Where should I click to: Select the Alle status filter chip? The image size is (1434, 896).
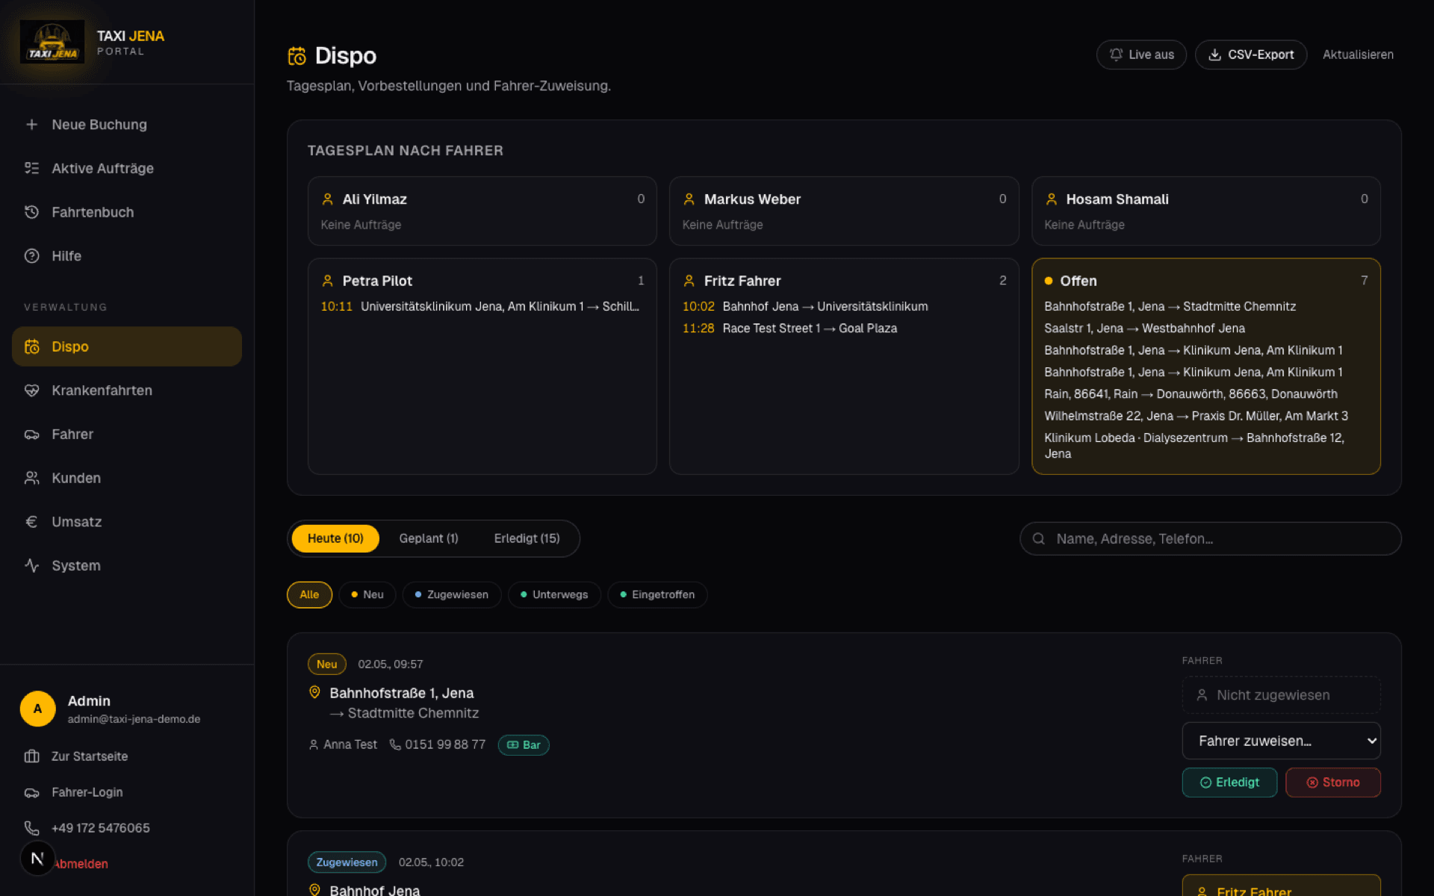tap(309, 594)
